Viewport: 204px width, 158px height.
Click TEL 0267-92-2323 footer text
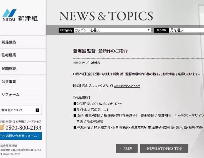tap(10, 154)
